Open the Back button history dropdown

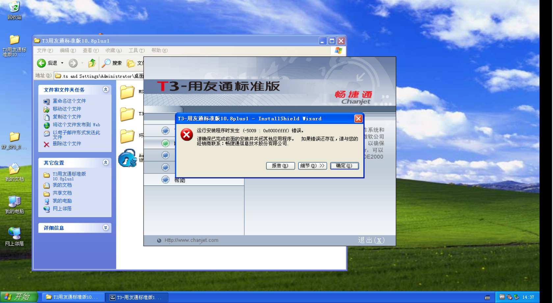pos(62,63)
